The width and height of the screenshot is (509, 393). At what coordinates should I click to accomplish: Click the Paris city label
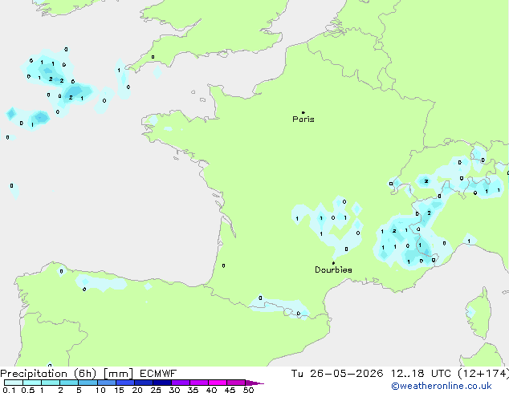(303, 120)
